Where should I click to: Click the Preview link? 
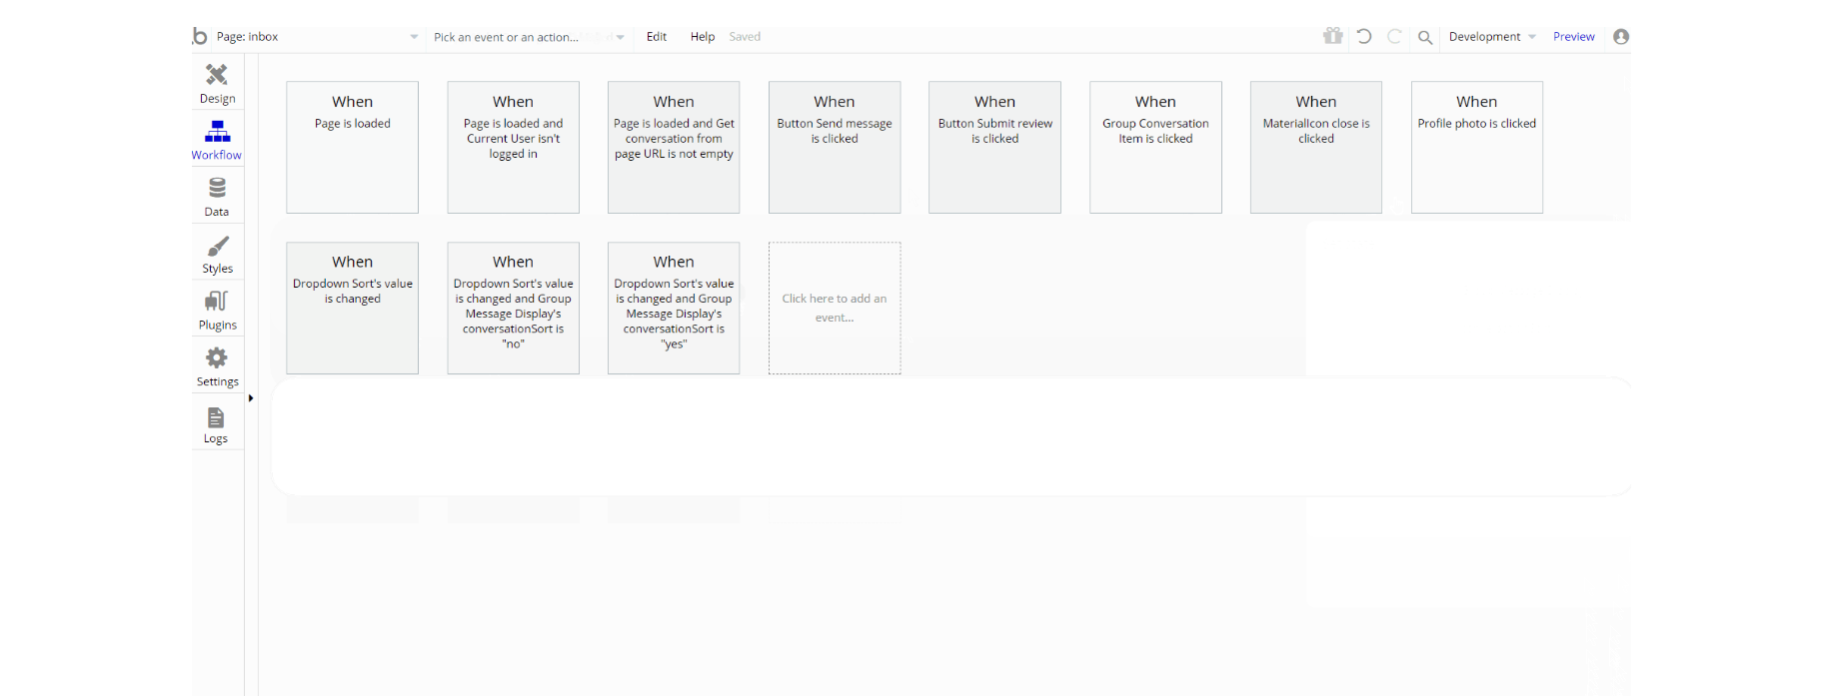click(x=1573, y=37)
